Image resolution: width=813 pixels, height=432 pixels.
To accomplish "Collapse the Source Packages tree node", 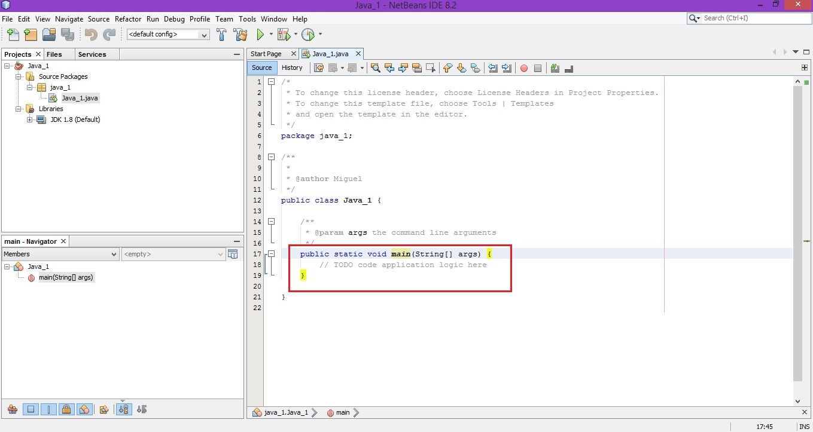I will tap(19, 76).
